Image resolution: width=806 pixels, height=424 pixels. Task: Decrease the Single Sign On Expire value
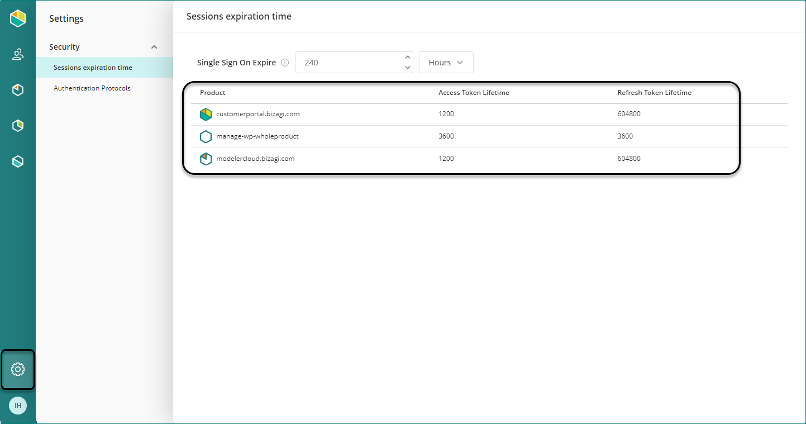(x=408, y=68)
